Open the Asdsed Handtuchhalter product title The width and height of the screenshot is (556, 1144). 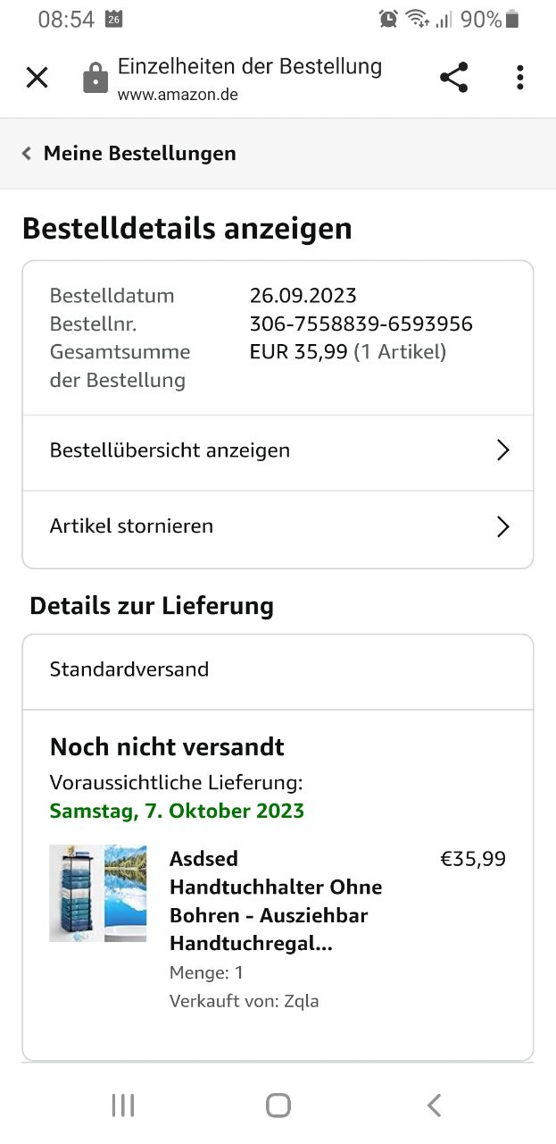[275, 901]
